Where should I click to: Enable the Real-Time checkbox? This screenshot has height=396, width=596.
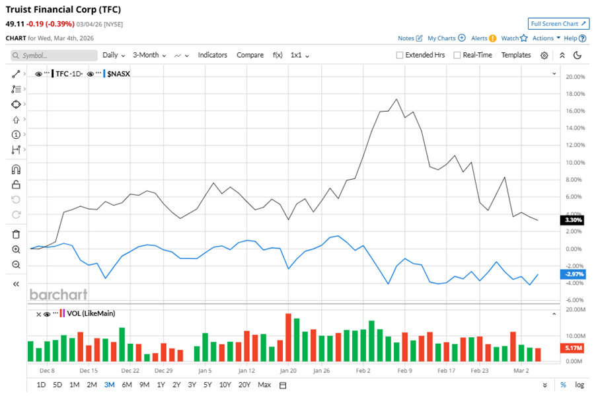coord(457,55)
